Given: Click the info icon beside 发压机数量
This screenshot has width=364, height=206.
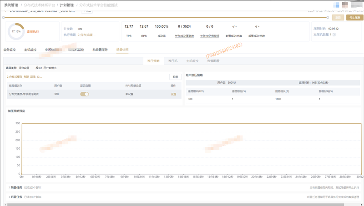Looking at the screenshot, I should tap(334, 35).
